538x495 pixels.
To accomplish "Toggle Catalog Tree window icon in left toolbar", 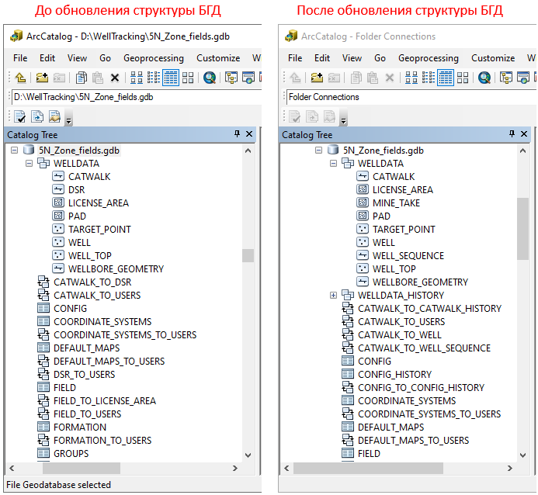I will pyautogui.click(x=231, y=78).
